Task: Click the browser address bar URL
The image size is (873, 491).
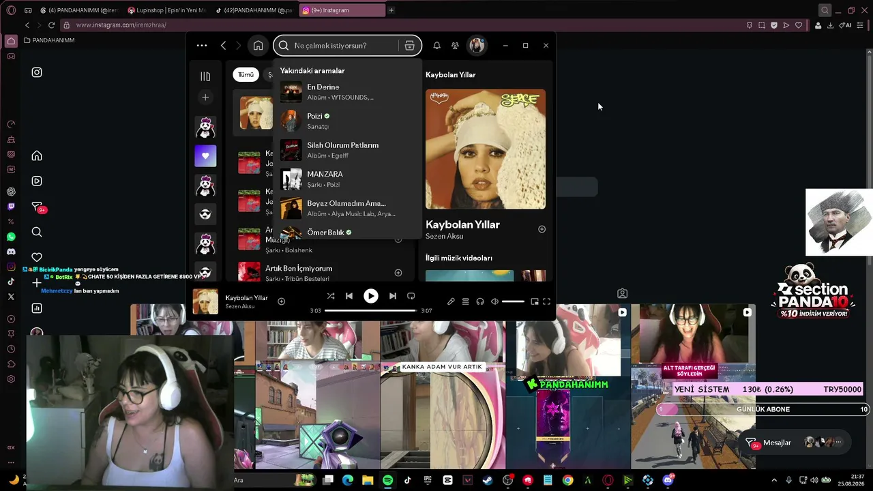Action: click(121, 25)
